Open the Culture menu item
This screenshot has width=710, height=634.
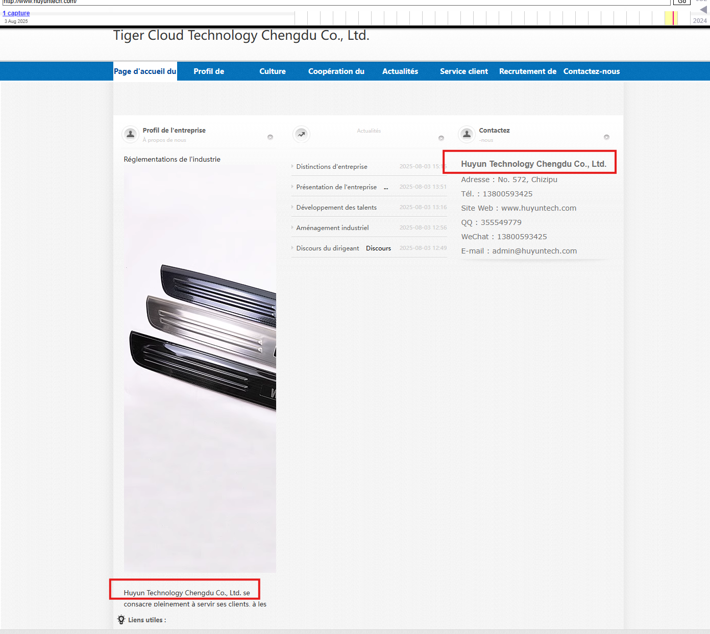(272, 71)
